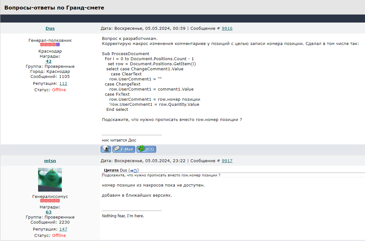
Task: Click the "'row.UserComment1 = row.Quantity.Value" line
Action: tap(154, 105)
